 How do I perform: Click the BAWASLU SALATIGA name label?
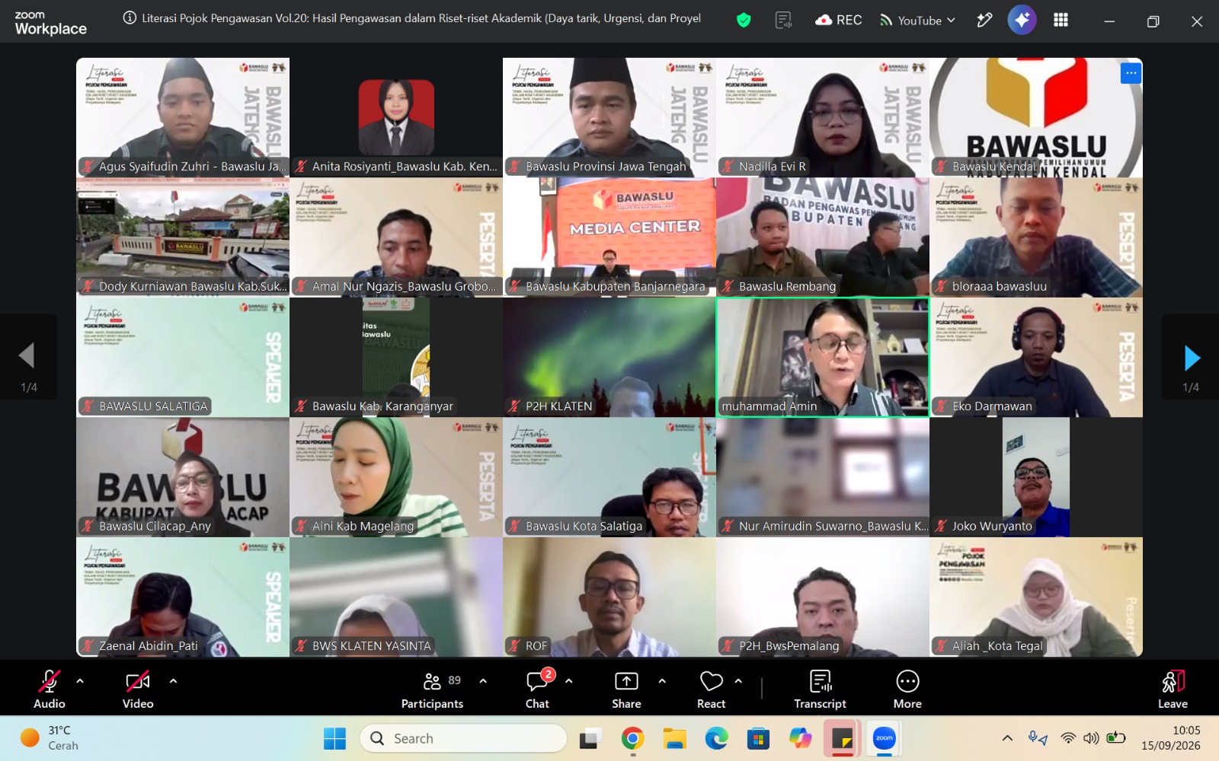tap(153, 406)
